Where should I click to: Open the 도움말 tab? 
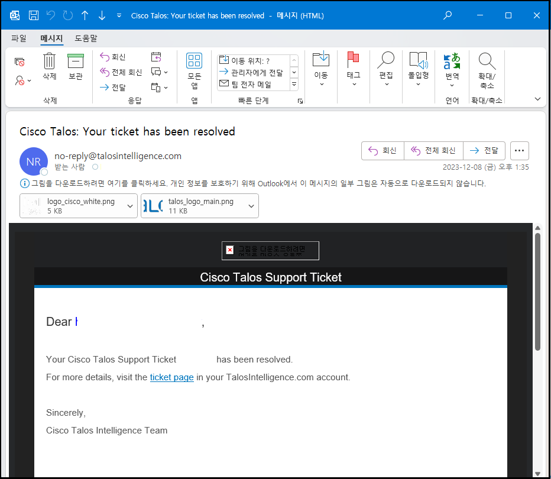86,38
